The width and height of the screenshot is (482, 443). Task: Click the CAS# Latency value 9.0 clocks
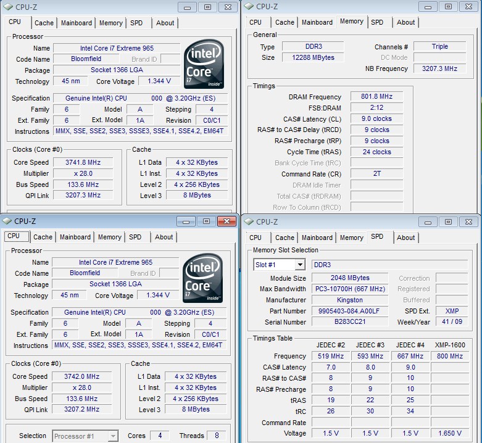coord(376,118)
